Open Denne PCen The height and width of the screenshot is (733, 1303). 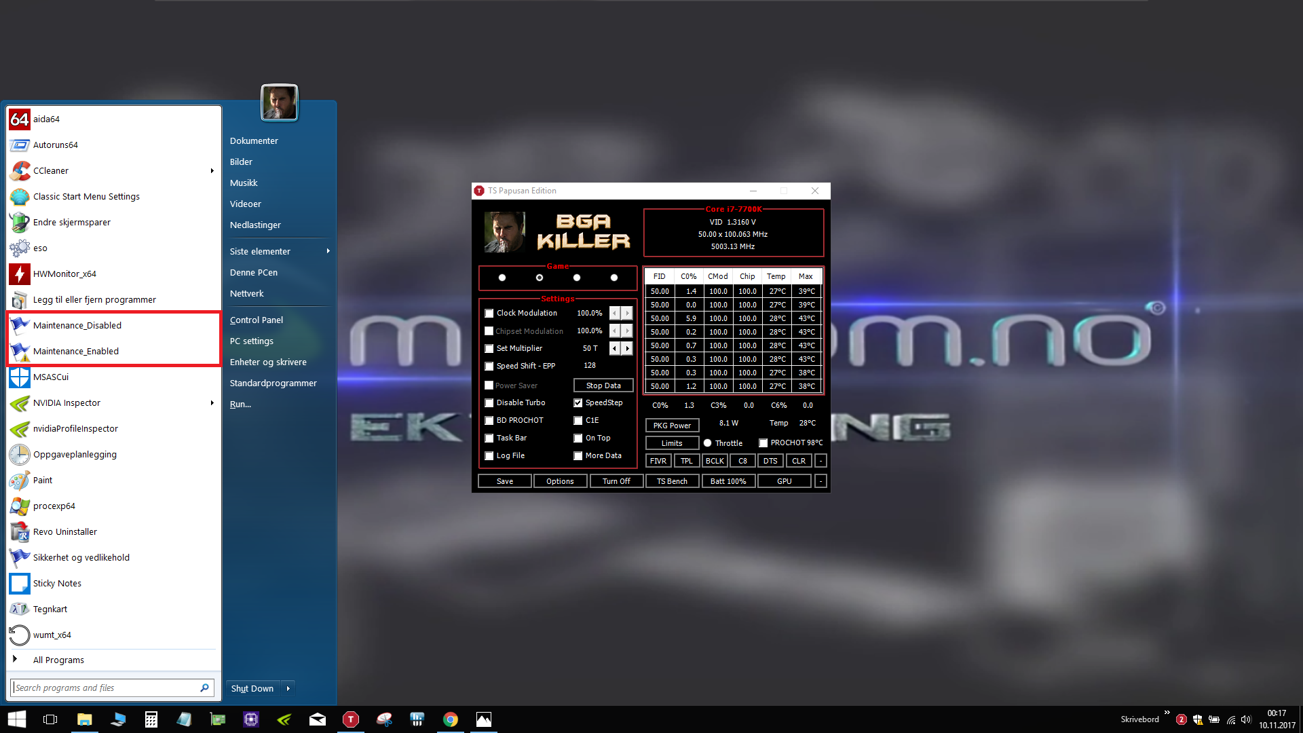click(x=253, y=272)
